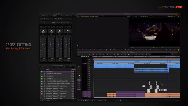Click the A2 channel volume fader

pyautogui.click(x=51, y=45)
